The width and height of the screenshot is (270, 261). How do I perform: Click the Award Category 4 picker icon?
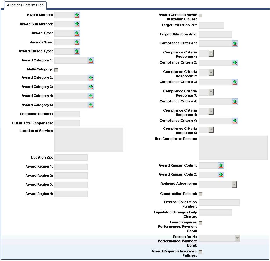tap(91, 96)
